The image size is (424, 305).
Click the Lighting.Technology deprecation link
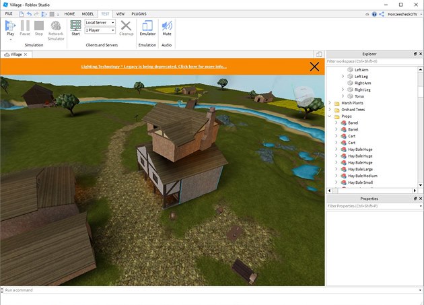(154, 67)
